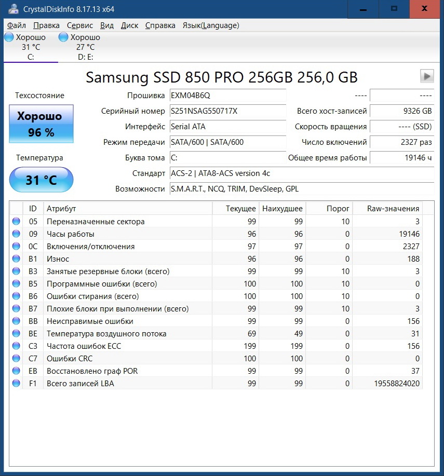Open the Вид menu
Screen dimensions: 444x476
click(107, 25)
